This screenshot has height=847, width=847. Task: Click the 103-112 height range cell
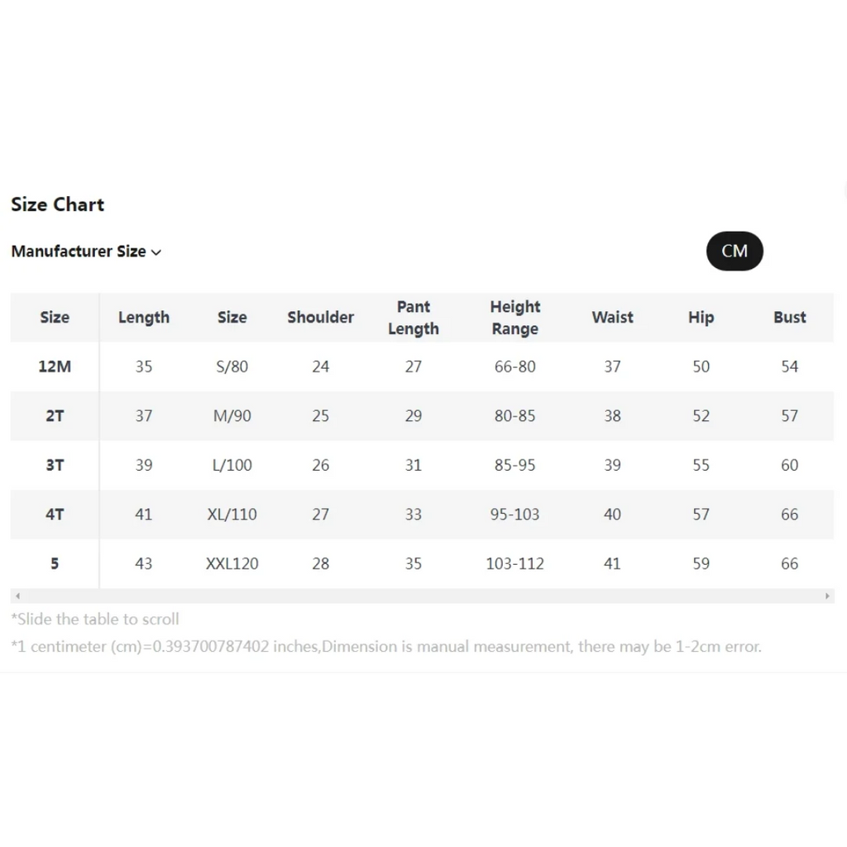click(514, 563)
